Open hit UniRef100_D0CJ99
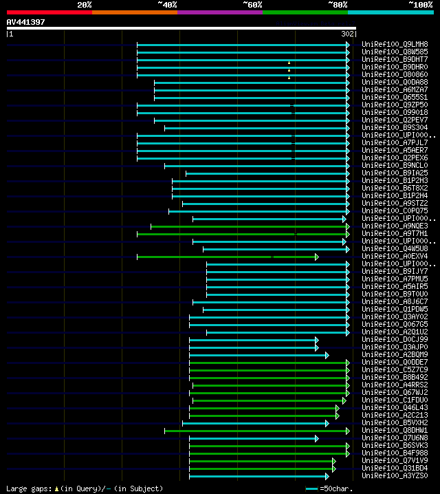The image size is (440, 494). point(395,339)
